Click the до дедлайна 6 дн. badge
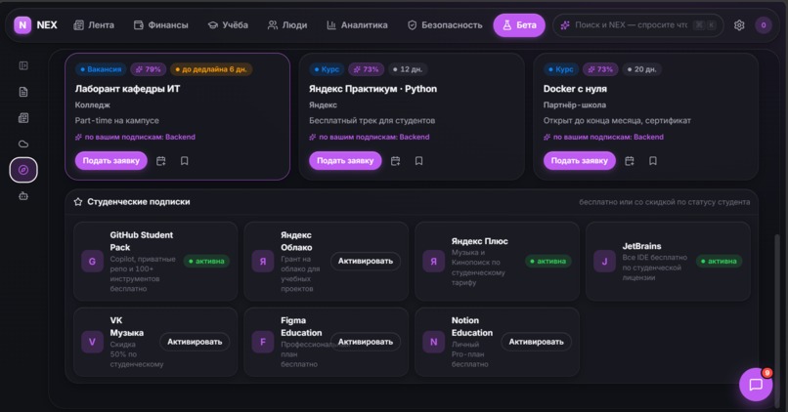This screenshot has height=412, width=788. (x=211, y=69)
